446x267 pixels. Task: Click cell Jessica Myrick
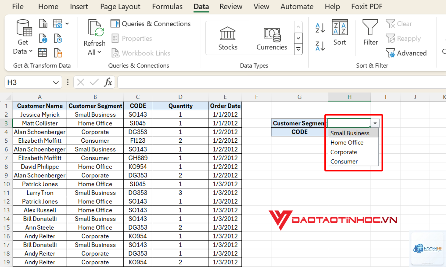coord(40,115)
